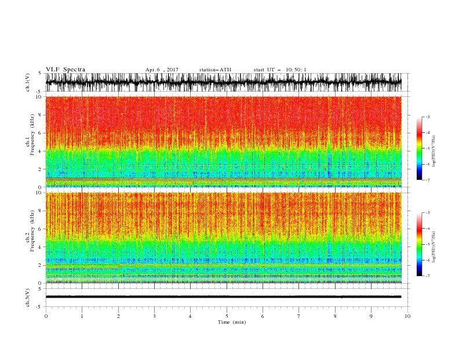Image resolution: width=459 pixels, height=355 pixels.
Task: Click the "Time (min)" axis label
Action: point(232,322)
